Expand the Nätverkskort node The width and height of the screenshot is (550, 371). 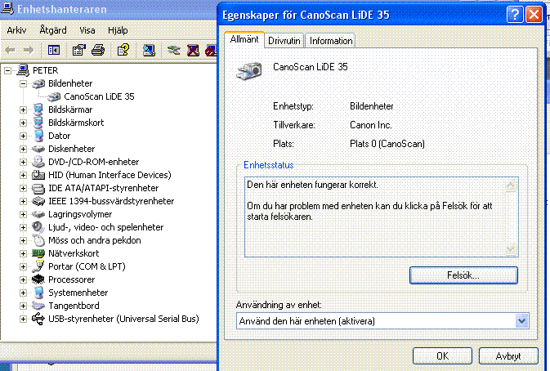point(23,253)
